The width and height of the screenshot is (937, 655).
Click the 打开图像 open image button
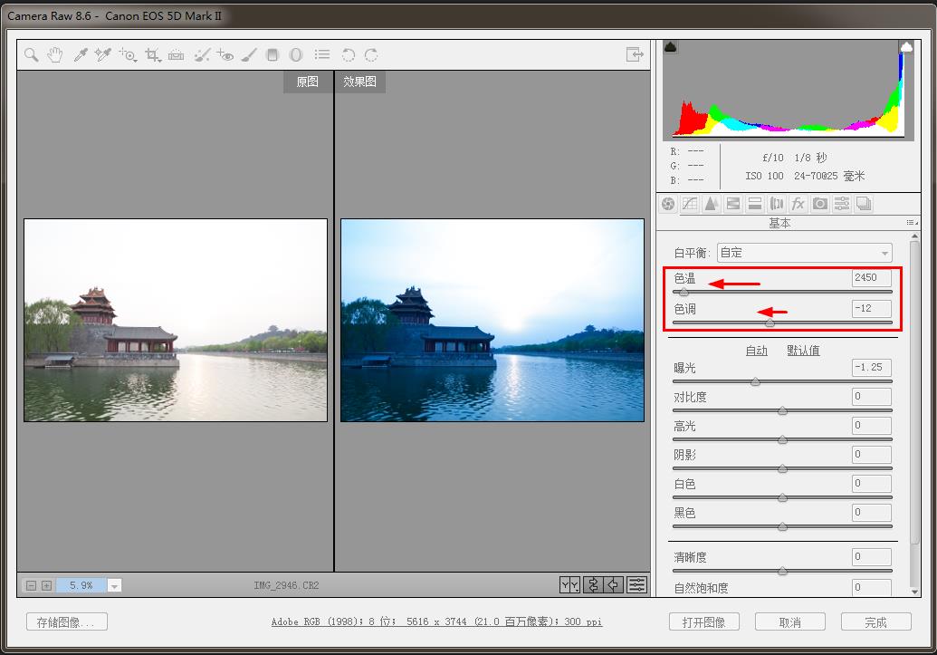(x=704, y=622)
